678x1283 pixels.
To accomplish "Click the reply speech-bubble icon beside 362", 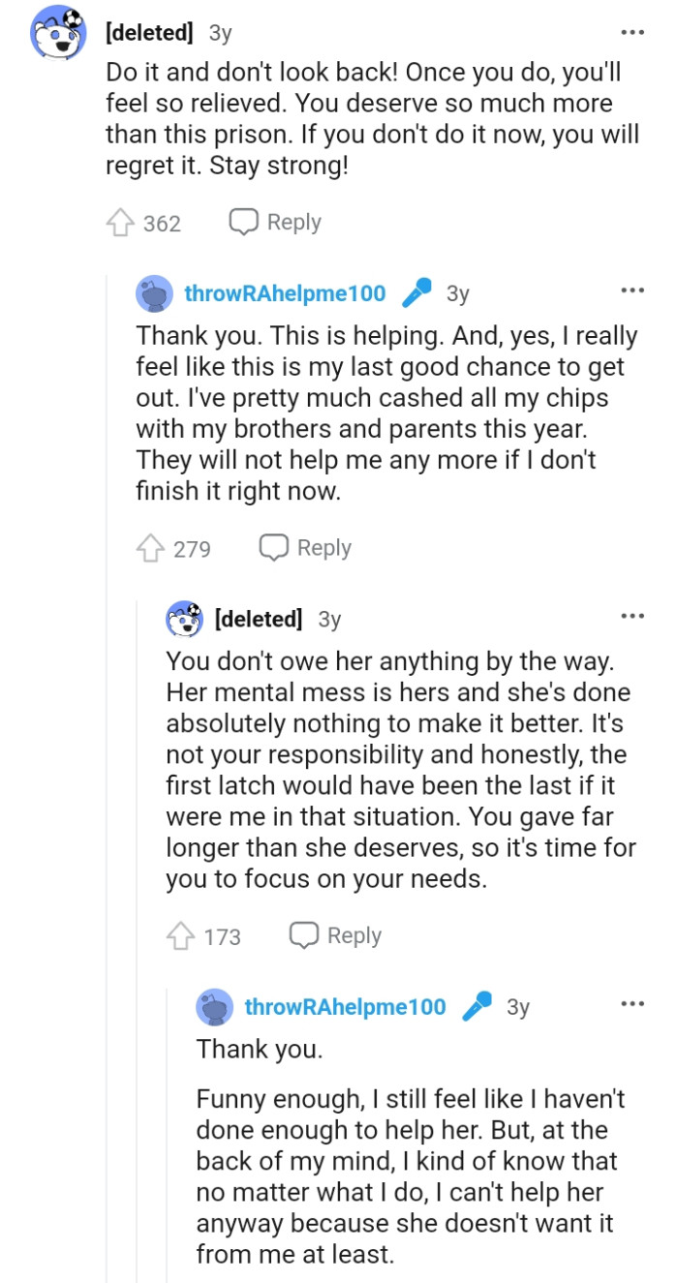I will (242, 222).
